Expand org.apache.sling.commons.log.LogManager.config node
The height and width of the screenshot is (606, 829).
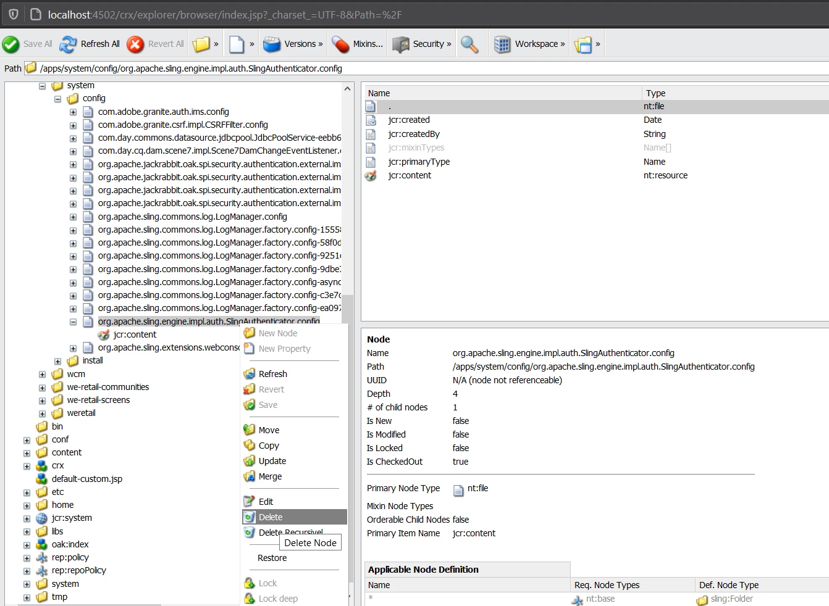[x=73, y=217]
